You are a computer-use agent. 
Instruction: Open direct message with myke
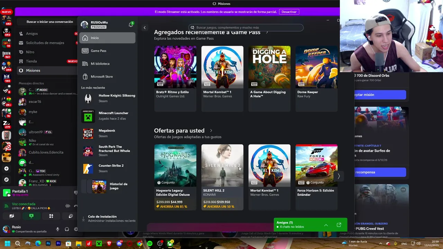47,112
